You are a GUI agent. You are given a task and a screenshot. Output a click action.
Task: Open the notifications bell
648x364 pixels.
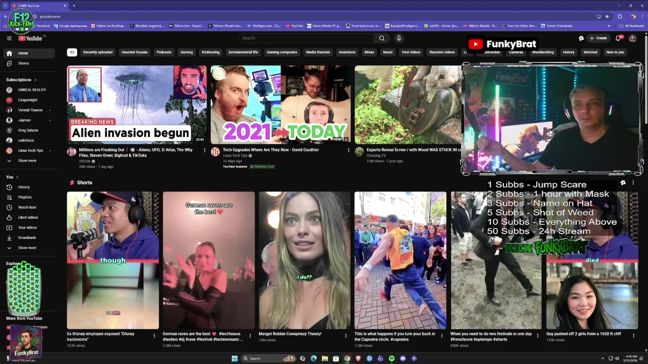(618, 38)
